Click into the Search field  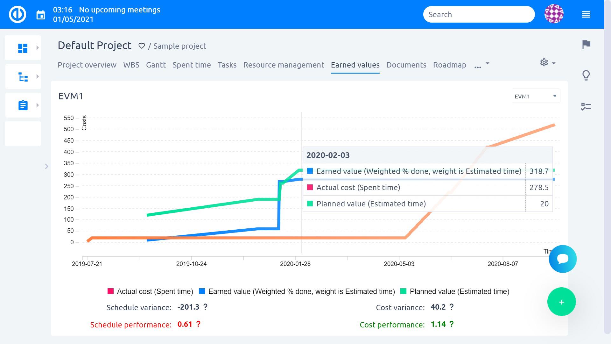pyautogui.click(x=478, y=15)
